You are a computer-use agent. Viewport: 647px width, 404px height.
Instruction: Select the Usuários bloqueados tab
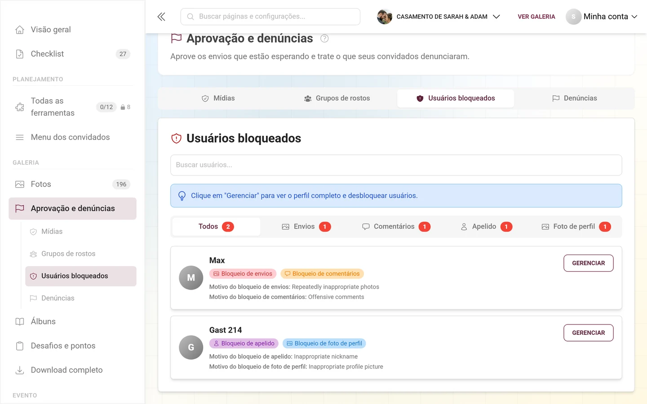click(456, 98)
